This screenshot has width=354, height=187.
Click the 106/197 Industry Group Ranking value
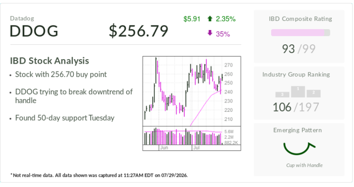point(296,107)
